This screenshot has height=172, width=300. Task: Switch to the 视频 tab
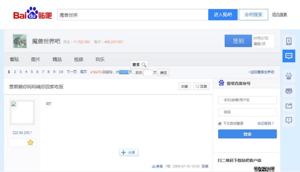(x=79, y=59)
